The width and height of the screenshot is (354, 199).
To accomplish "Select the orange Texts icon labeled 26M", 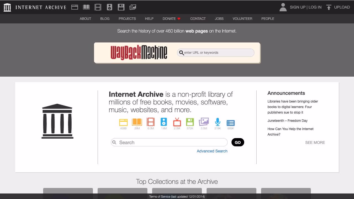I will [137, 122].
